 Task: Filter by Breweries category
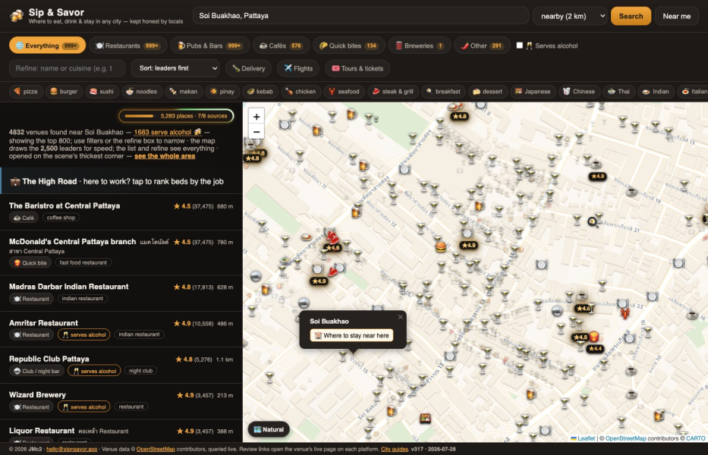point(420,45)
